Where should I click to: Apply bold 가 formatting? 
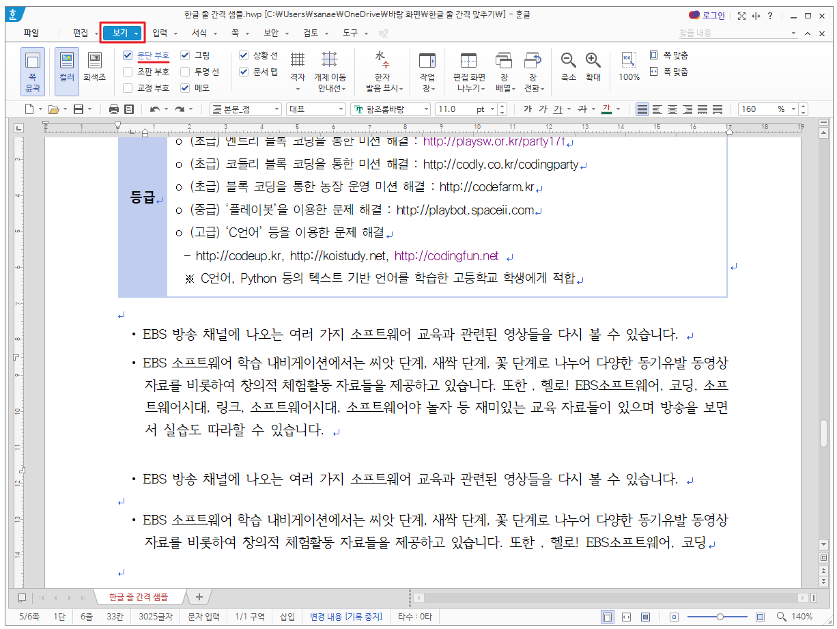[x=528, y=109]
